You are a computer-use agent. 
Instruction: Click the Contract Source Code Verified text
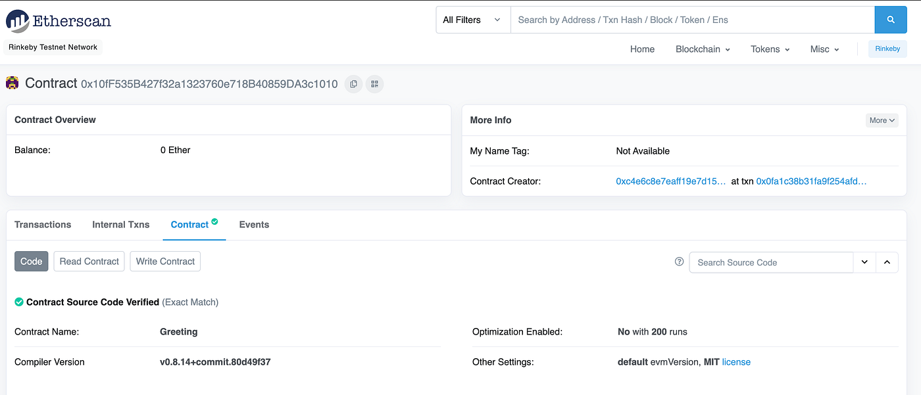pos(93,302)
